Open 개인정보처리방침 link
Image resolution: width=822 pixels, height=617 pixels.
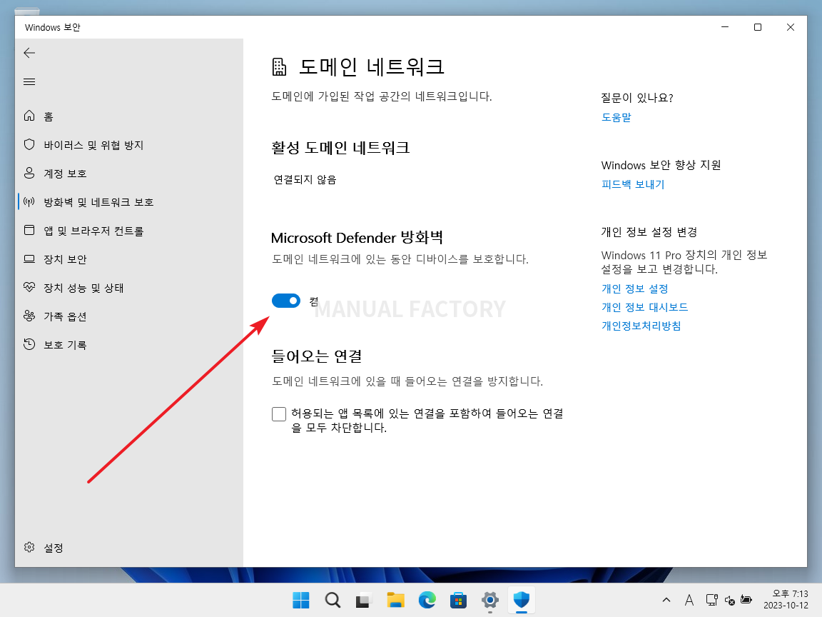pos(641,326)
